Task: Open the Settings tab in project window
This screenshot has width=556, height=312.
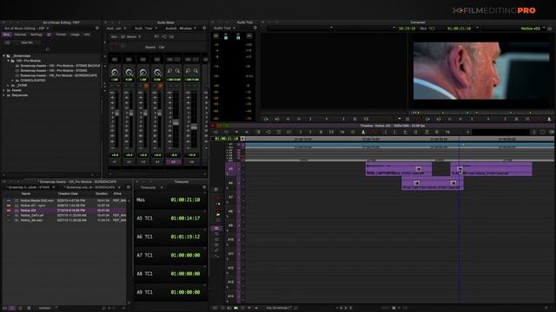Action: (36, 35)
